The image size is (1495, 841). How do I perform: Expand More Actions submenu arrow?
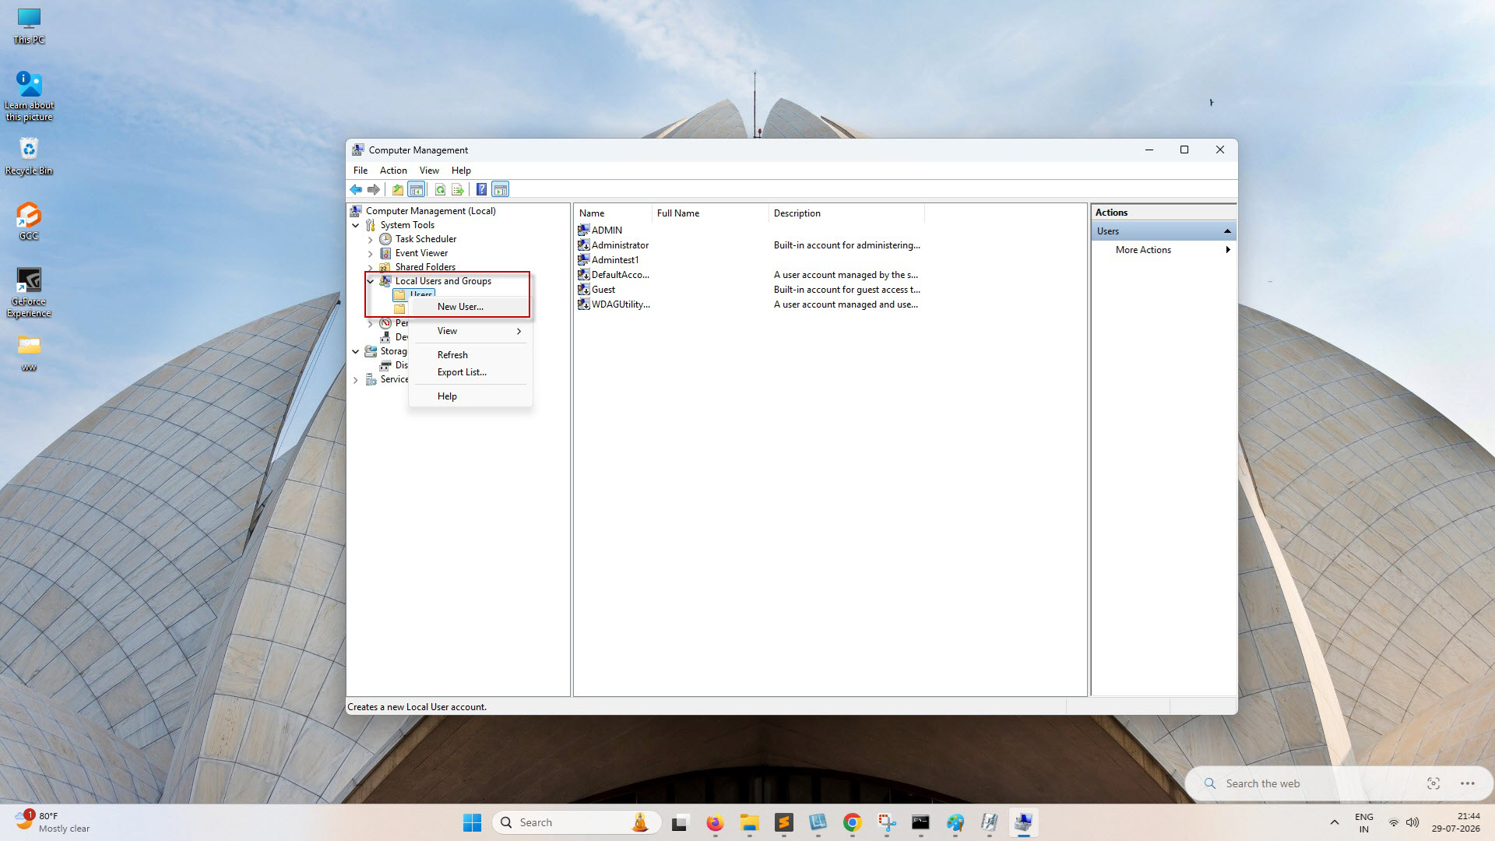point(1228,250)
